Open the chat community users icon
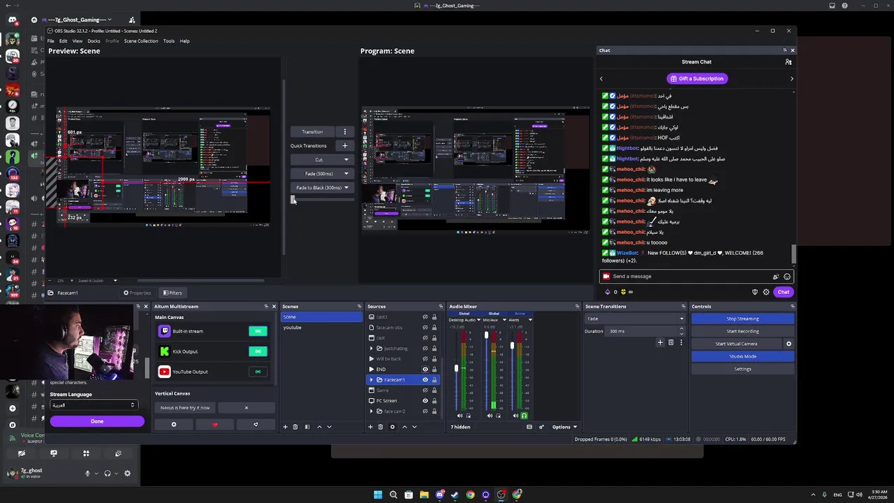Viewport: 894px width, 503px height. tap(789, 62)
